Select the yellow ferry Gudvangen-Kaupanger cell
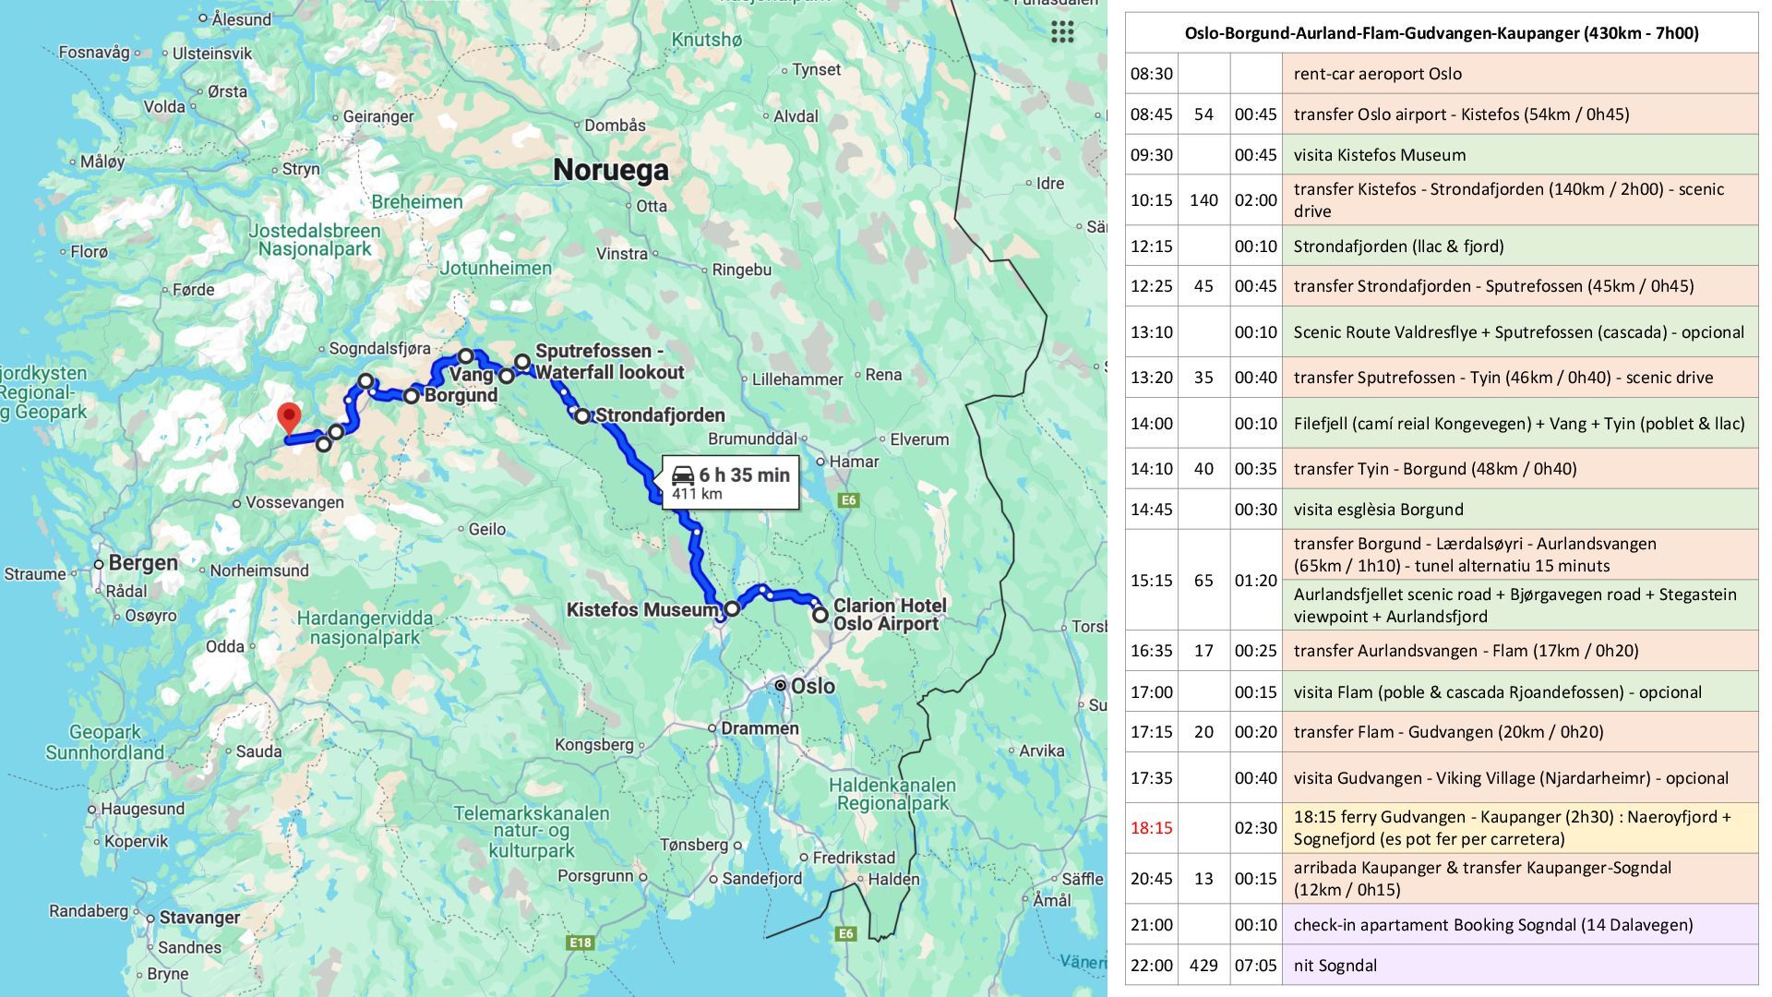Image resolution: width=1772 pixels, height=997 pixels. pos(1519,828)
